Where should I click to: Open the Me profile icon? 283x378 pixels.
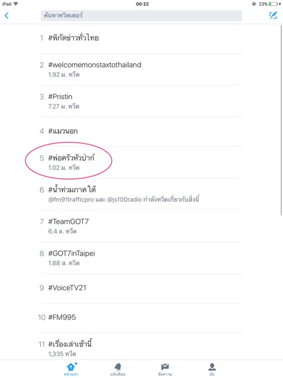212,367
